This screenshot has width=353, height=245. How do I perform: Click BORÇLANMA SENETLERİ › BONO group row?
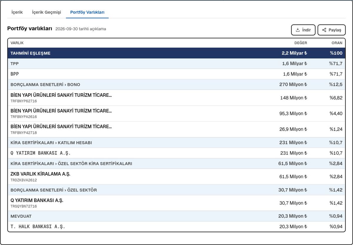click(x=176, y=84)
